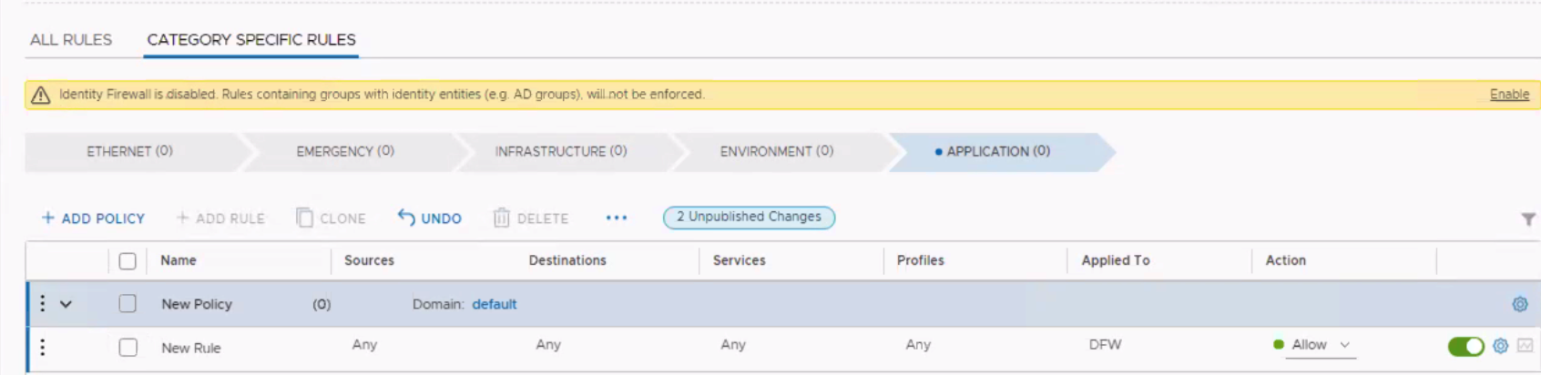Collapse the New Policy section chevron
This screenshot has width=1541, height=375.
click(x=66, y=304)
